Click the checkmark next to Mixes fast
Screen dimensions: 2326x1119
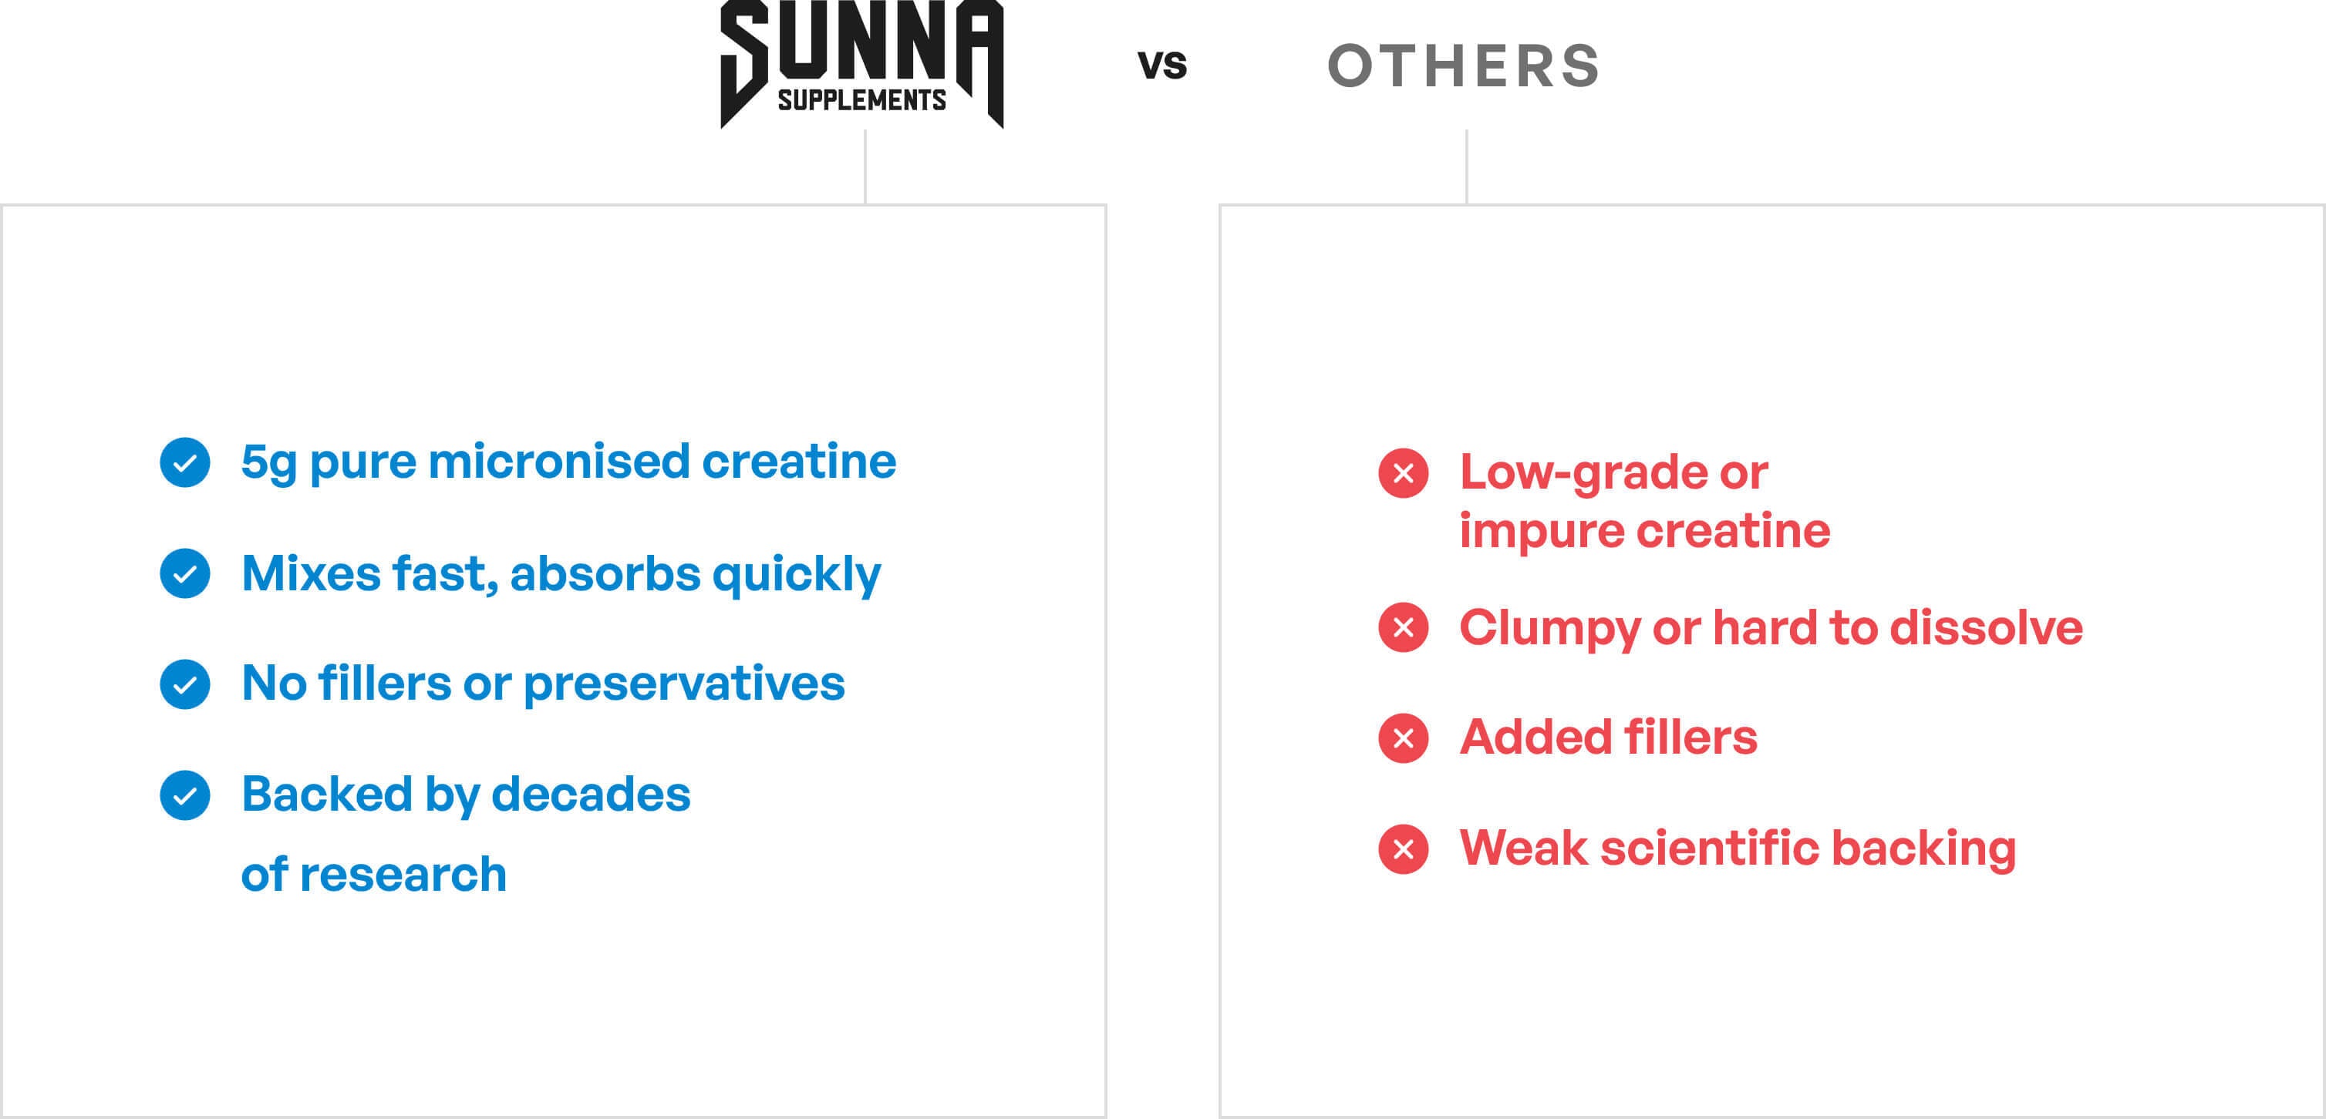pyautogui.click(x=185, y=574)
